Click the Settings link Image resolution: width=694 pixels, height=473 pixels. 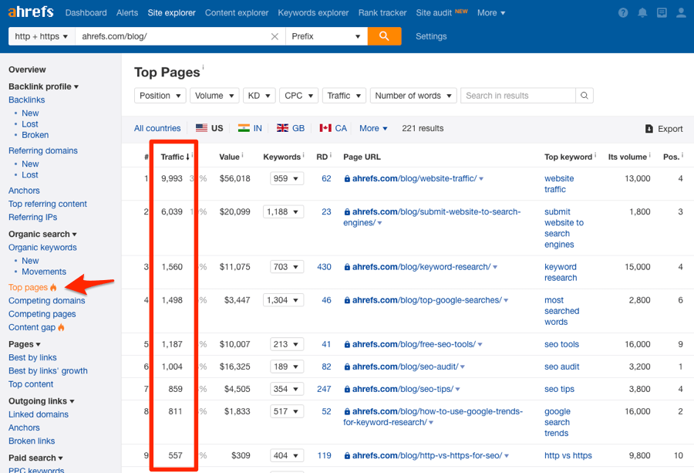[x=430, y=36]
